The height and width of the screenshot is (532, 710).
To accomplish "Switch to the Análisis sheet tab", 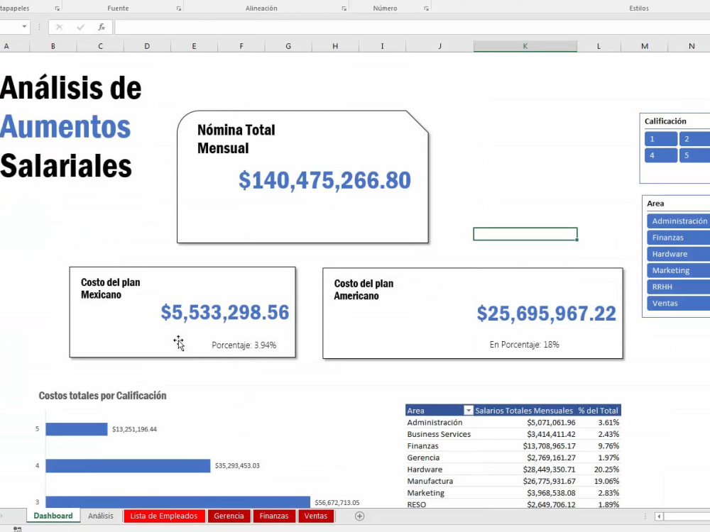I will click(x=101, y=516).
